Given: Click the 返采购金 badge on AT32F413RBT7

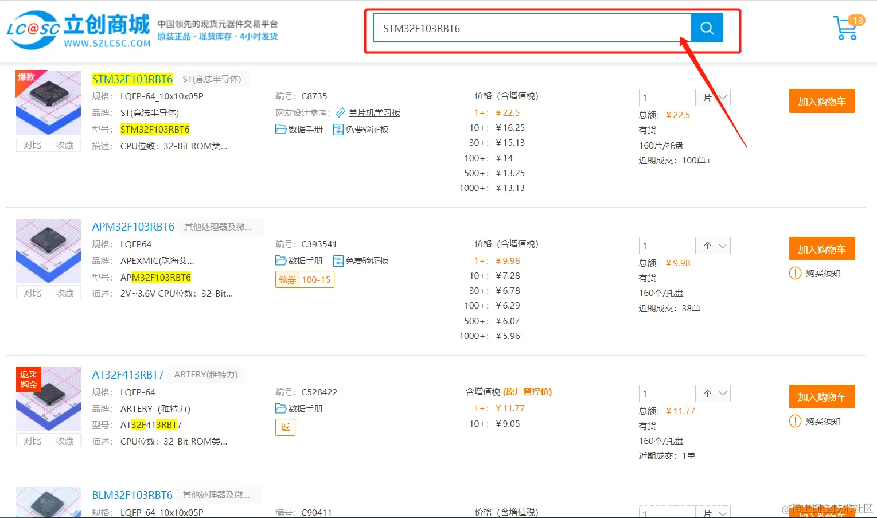Looking at the screenshot, I should coord(28,380).
